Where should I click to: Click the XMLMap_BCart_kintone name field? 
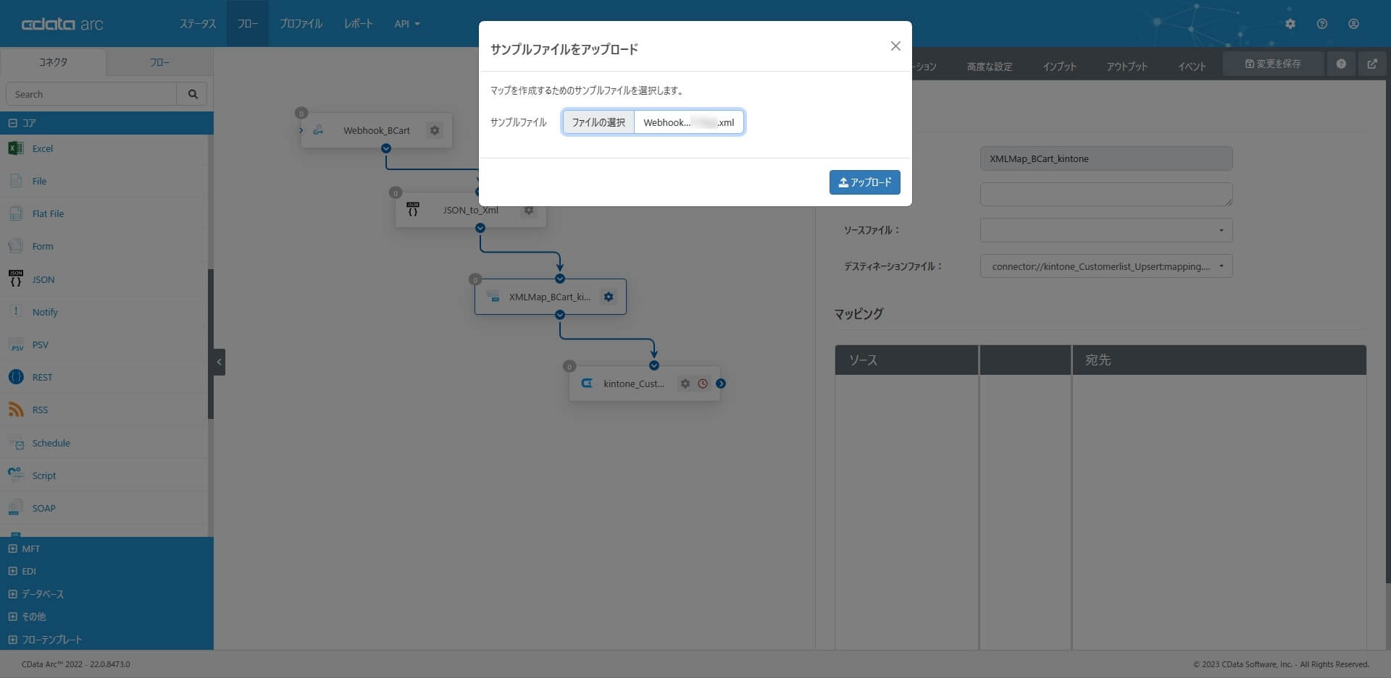[x=1106, y=158]
